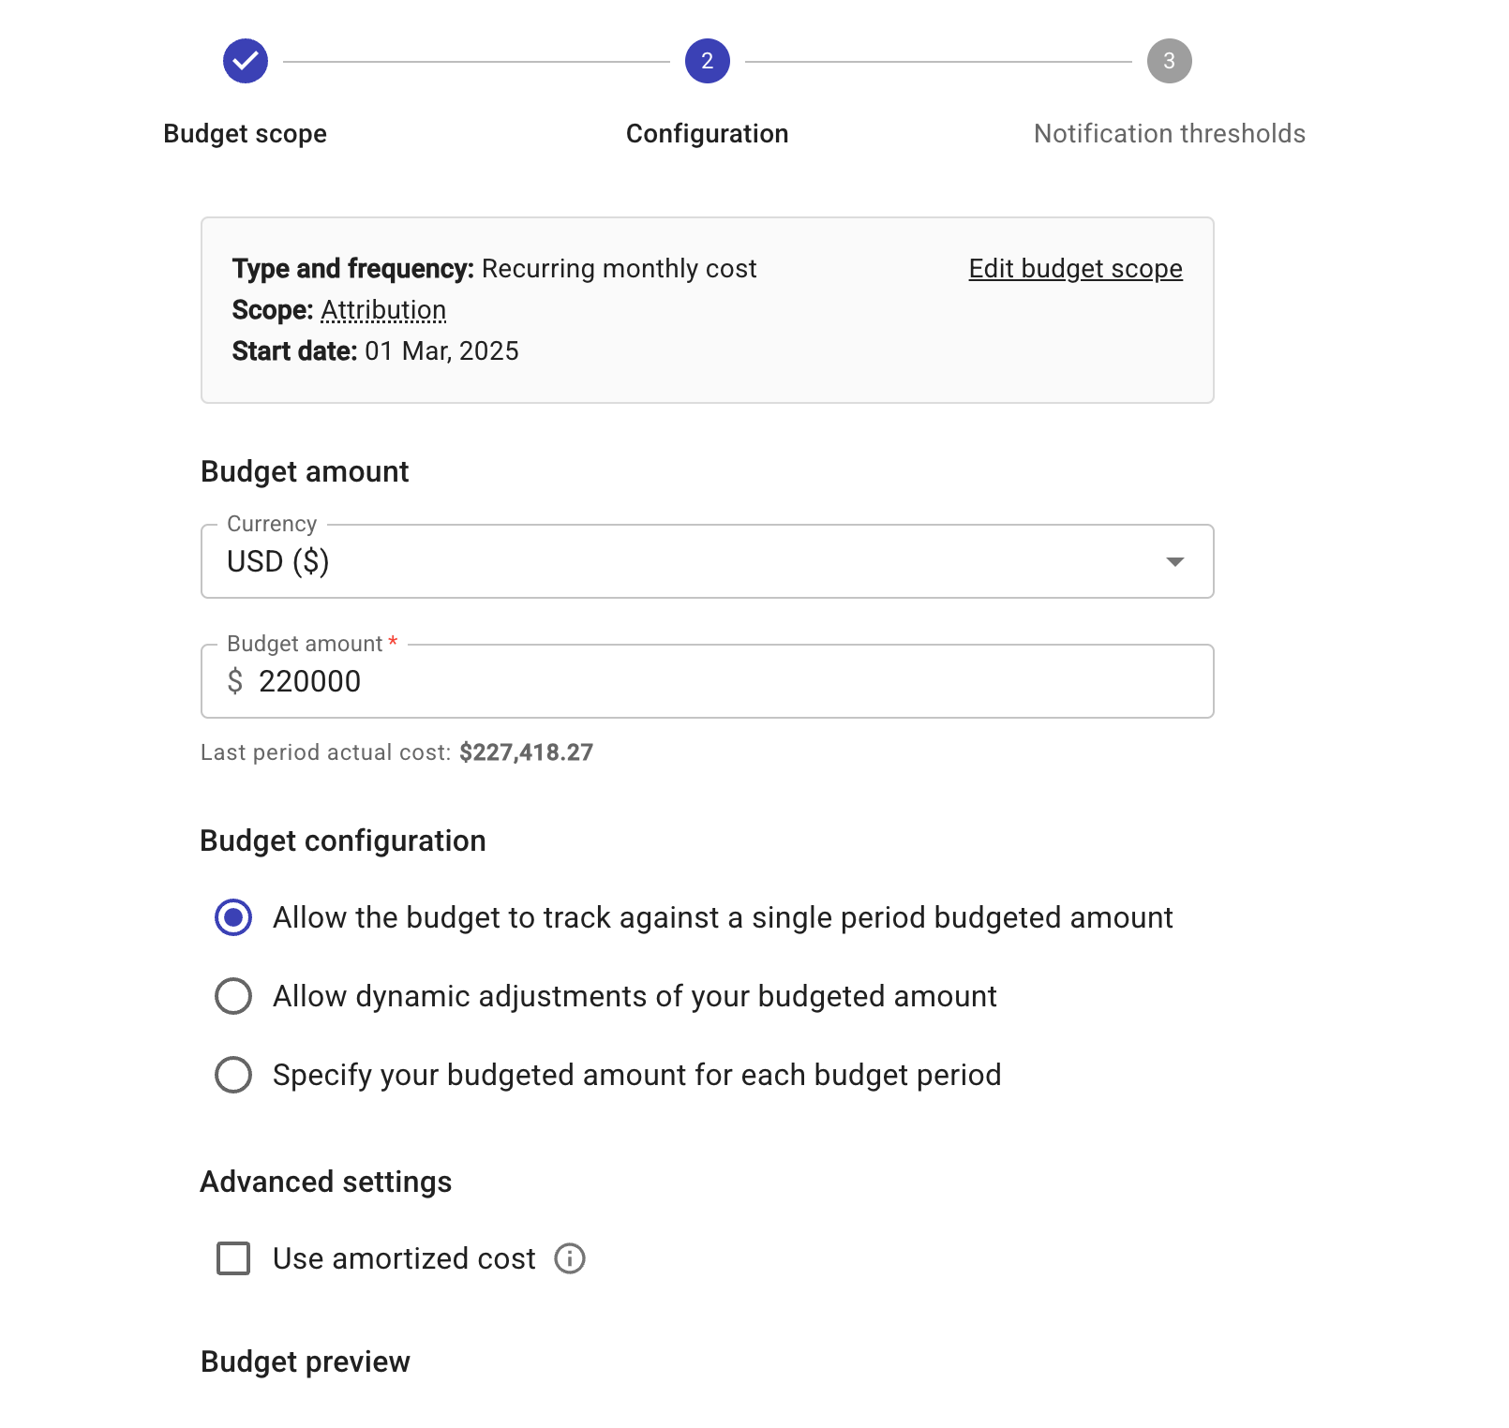Select single period budgeted amount option
Screen dimensions: 1509x1428
click(233, 917)
